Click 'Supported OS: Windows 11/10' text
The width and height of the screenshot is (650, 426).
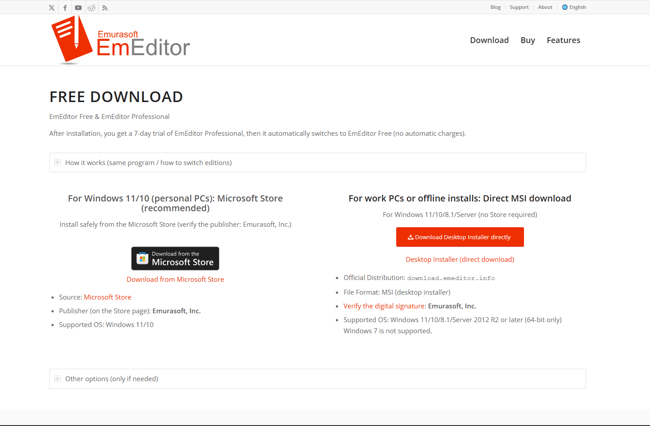(106, 325)
